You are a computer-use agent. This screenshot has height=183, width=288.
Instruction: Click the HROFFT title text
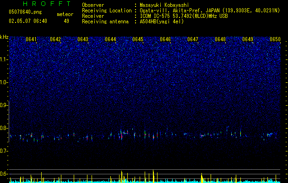[x=47, y=4]
